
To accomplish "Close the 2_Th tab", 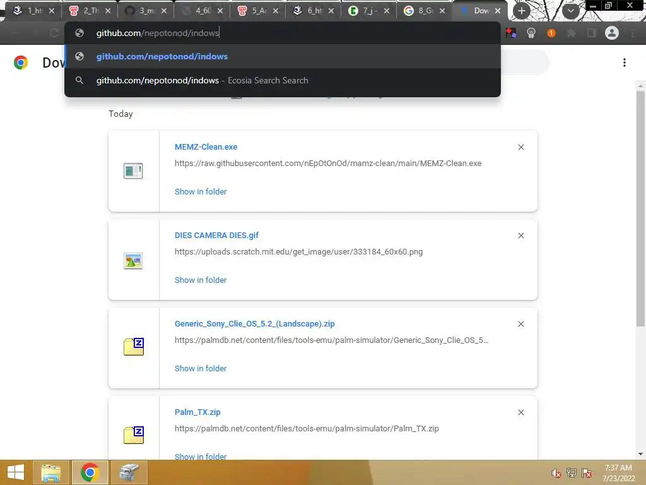I will (x=108, y=11).
